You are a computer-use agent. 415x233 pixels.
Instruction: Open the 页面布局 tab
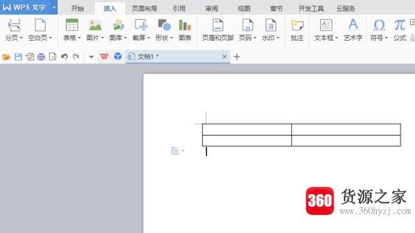144,8
